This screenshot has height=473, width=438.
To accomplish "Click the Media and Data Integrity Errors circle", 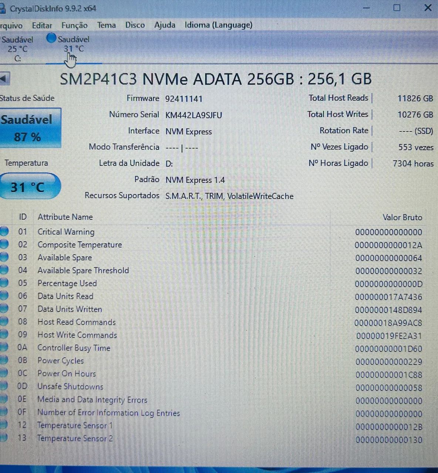I will point(4,399).
